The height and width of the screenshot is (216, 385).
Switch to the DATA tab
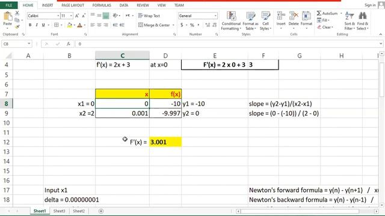coord(124,5)
